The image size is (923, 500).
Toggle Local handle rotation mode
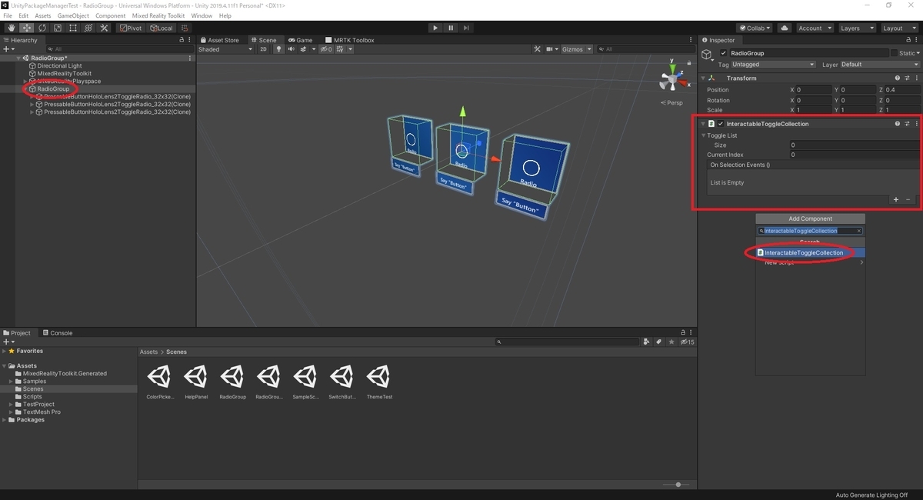[162, 28]
